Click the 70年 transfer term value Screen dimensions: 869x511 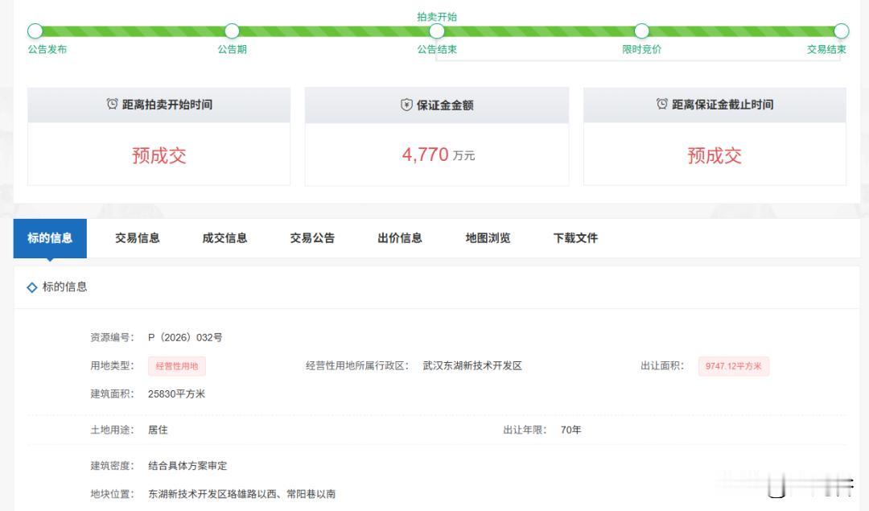pyautogui.click(x=570, y=430)
